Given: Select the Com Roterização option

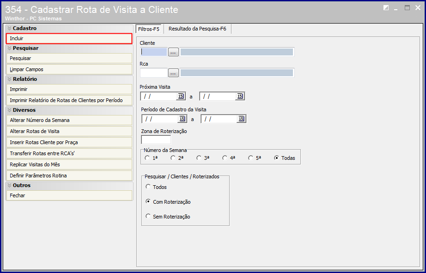Looking at the screenshot, I should coord(148,201).
